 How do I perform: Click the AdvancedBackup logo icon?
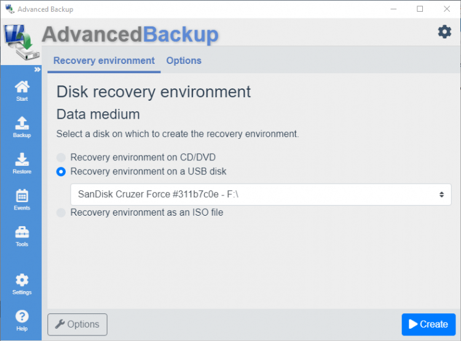click(20, 43)
